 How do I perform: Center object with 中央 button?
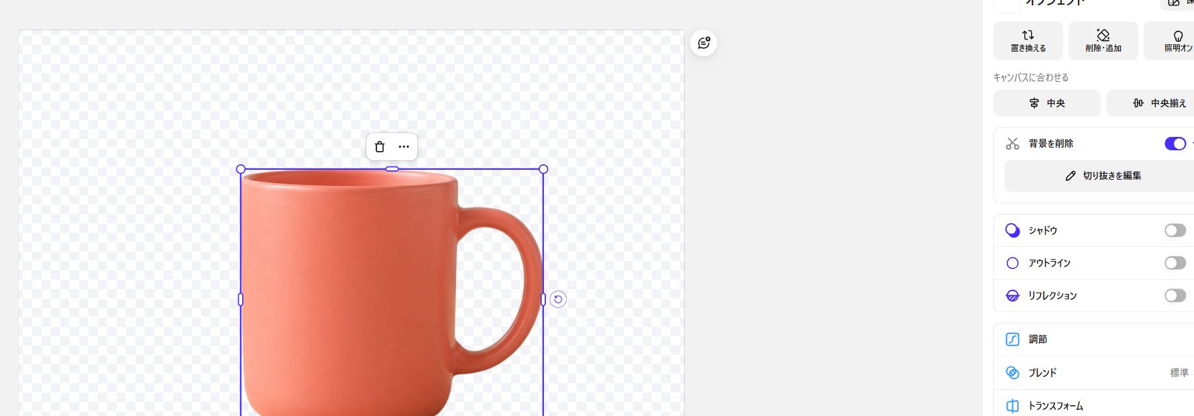pyautogui.click(x=1047, y=103)
